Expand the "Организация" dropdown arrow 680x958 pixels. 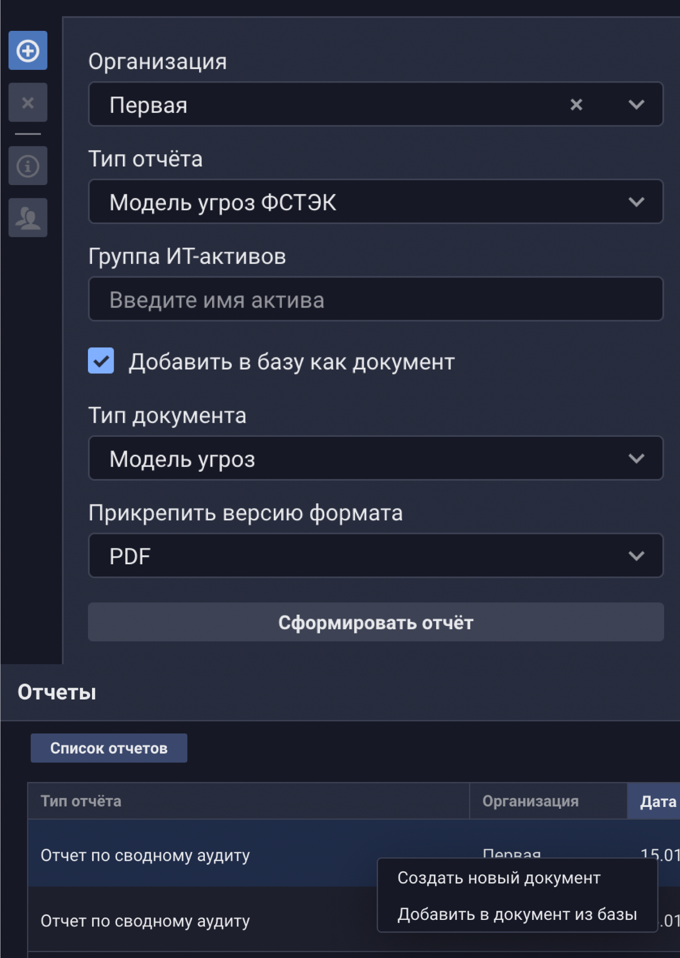pos(636,105)
